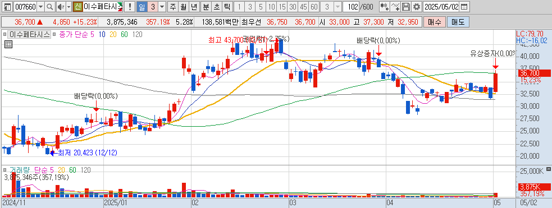The width and height of the screenshot is (552, 208).
Task: Click the orange 20 moving average legend
Action: [113, 34]
